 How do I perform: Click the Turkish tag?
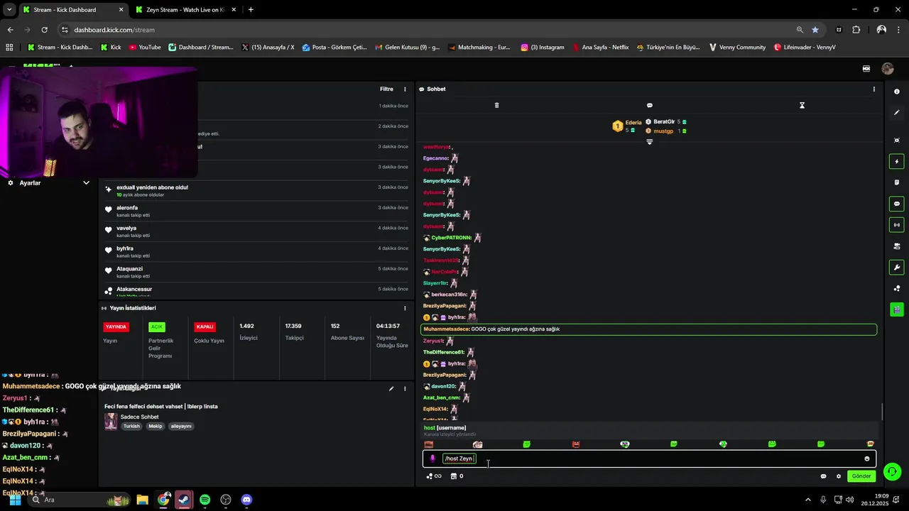pos(131,426)
